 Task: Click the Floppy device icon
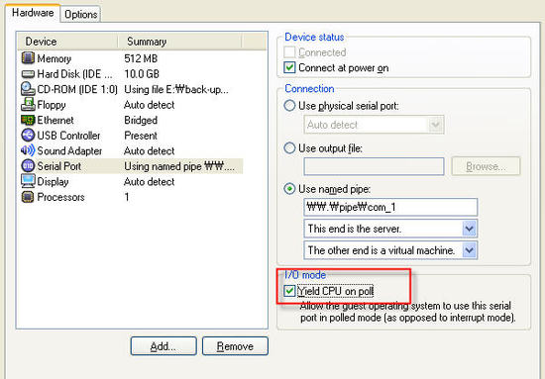pyautogui.click(x=28, y=104)
